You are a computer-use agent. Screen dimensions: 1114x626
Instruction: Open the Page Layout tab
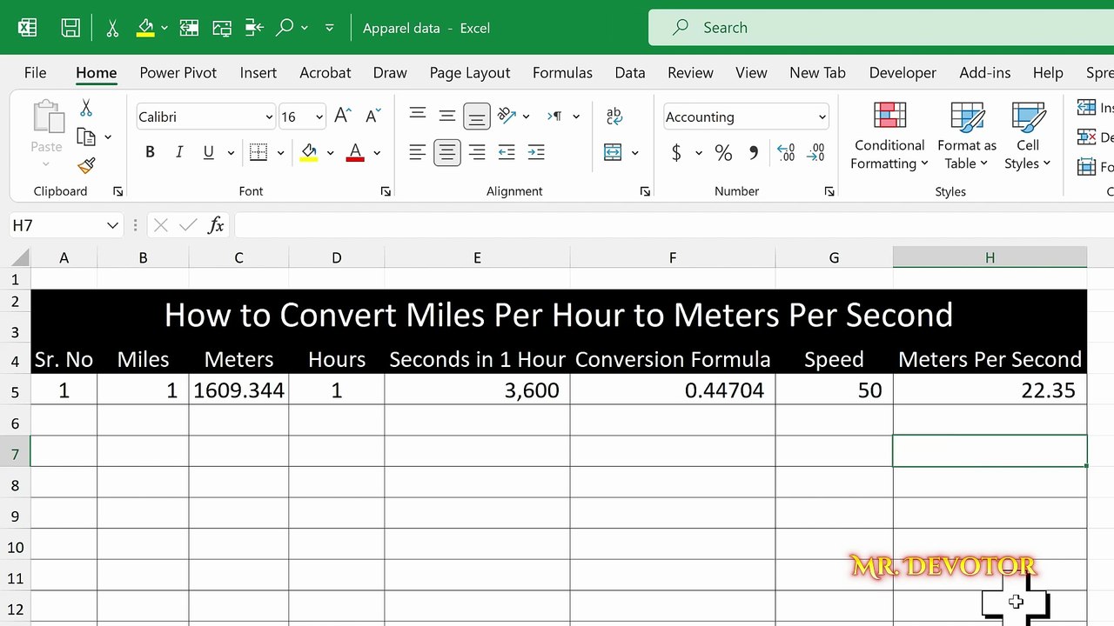(470, 73)
